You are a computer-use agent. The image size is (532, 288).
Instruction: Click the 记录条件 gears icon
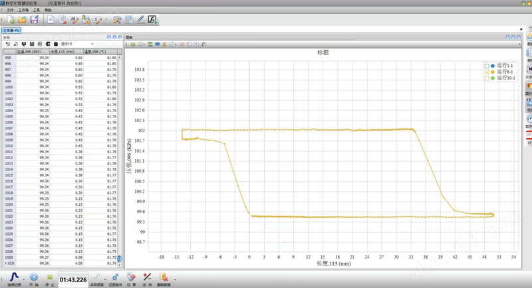(x=115, y=277)
